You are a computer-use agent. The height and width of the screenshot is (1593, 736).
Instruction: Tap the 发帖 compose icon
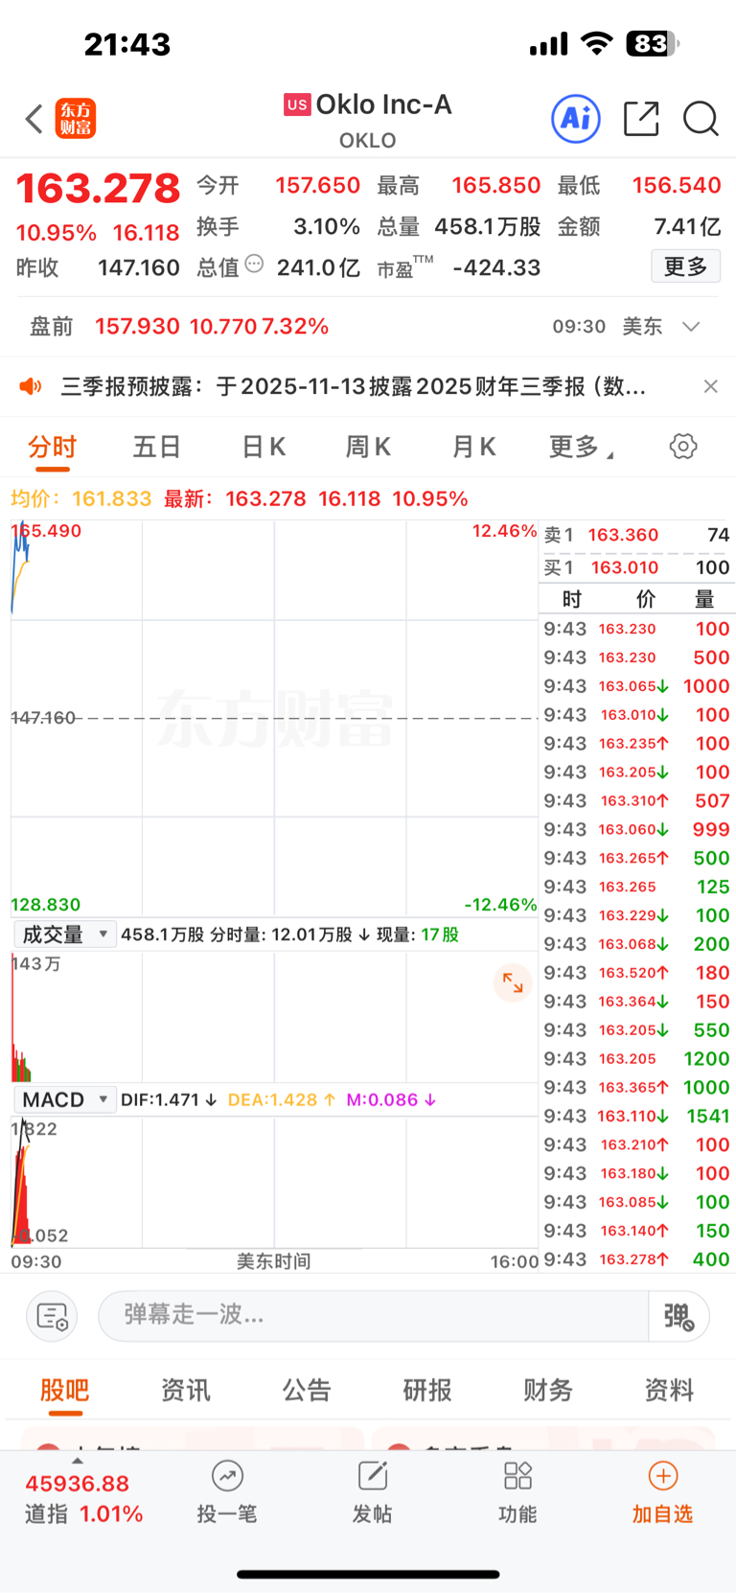[372, 1476]
